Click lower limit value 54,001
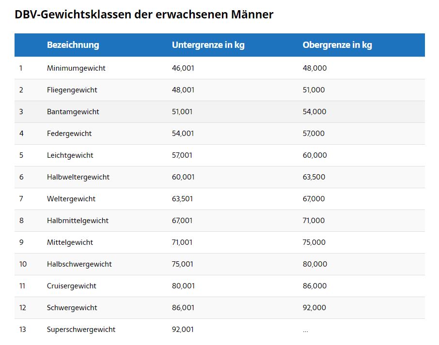 pyautogui.click(x=183, y=134)
